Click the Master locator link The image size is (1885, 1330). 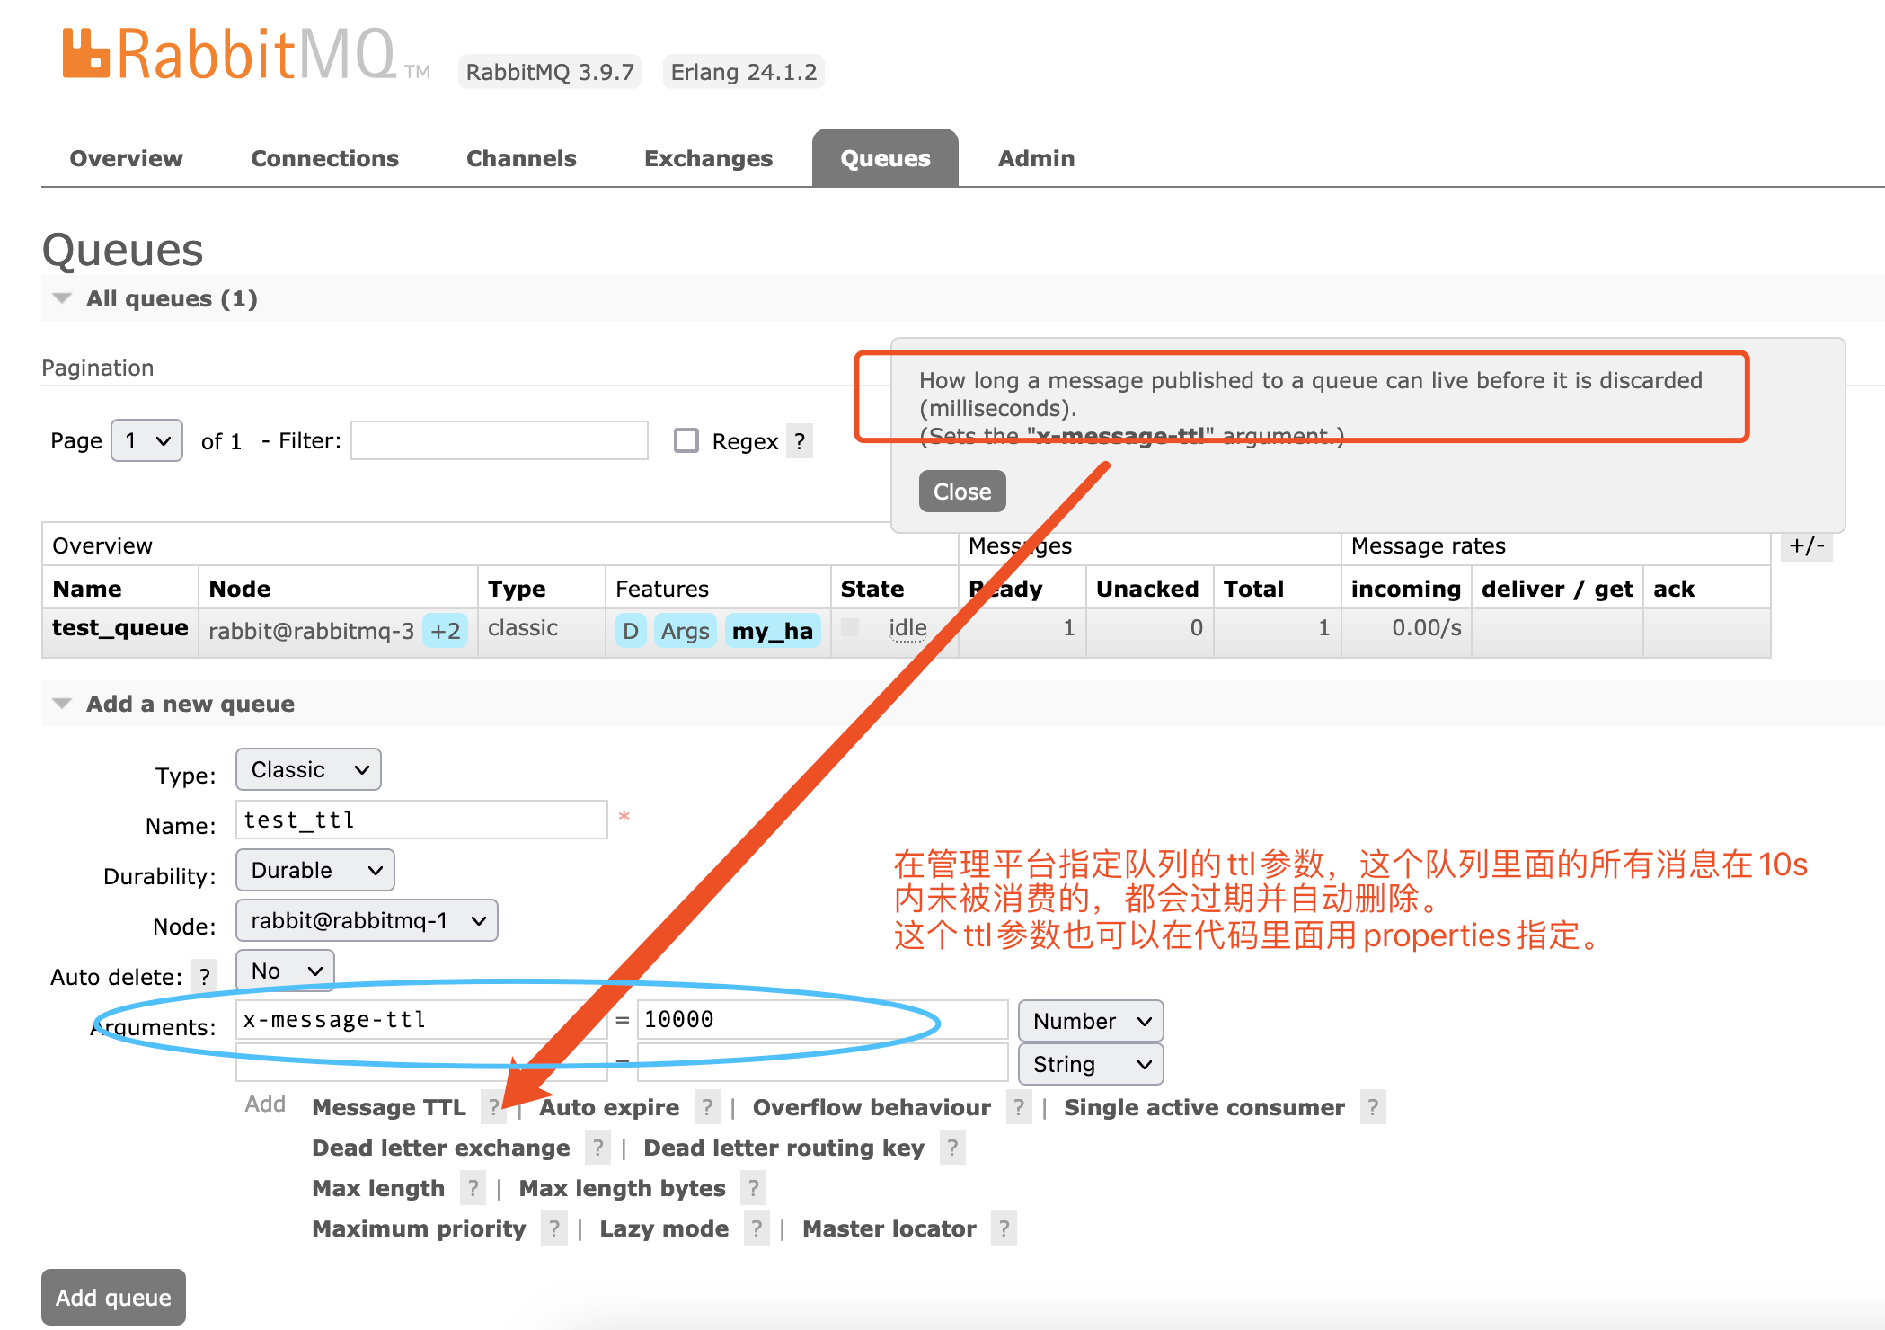[x=889, y=1228]
